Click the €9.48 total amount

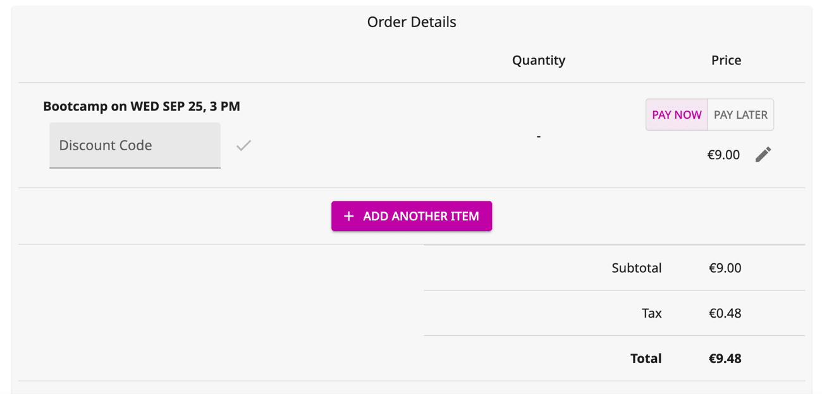(725, 359)
